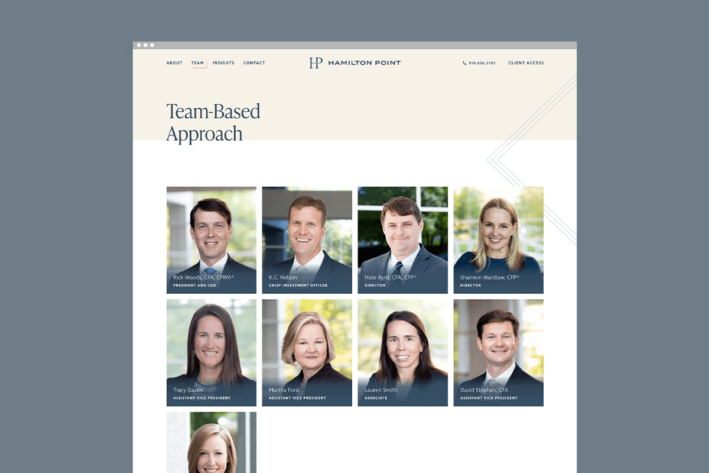709x473 pixels.
Task: Click the name David Stephan, CFA
Action: (x=484, y=390)
